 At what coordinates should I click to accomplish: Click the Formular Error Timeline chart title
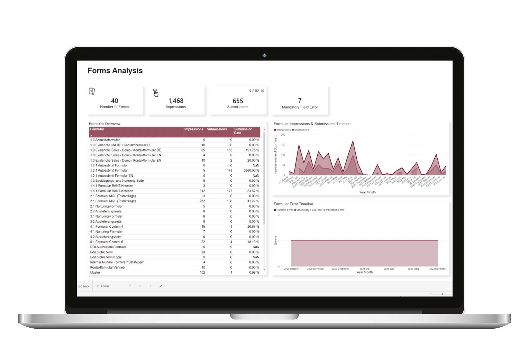pos(293,204)
